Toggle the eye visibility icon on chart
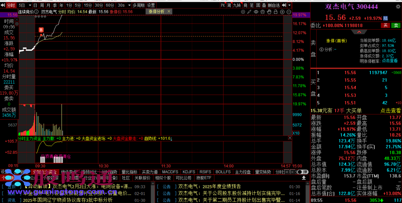402x203 pixels. pos(256,12)
